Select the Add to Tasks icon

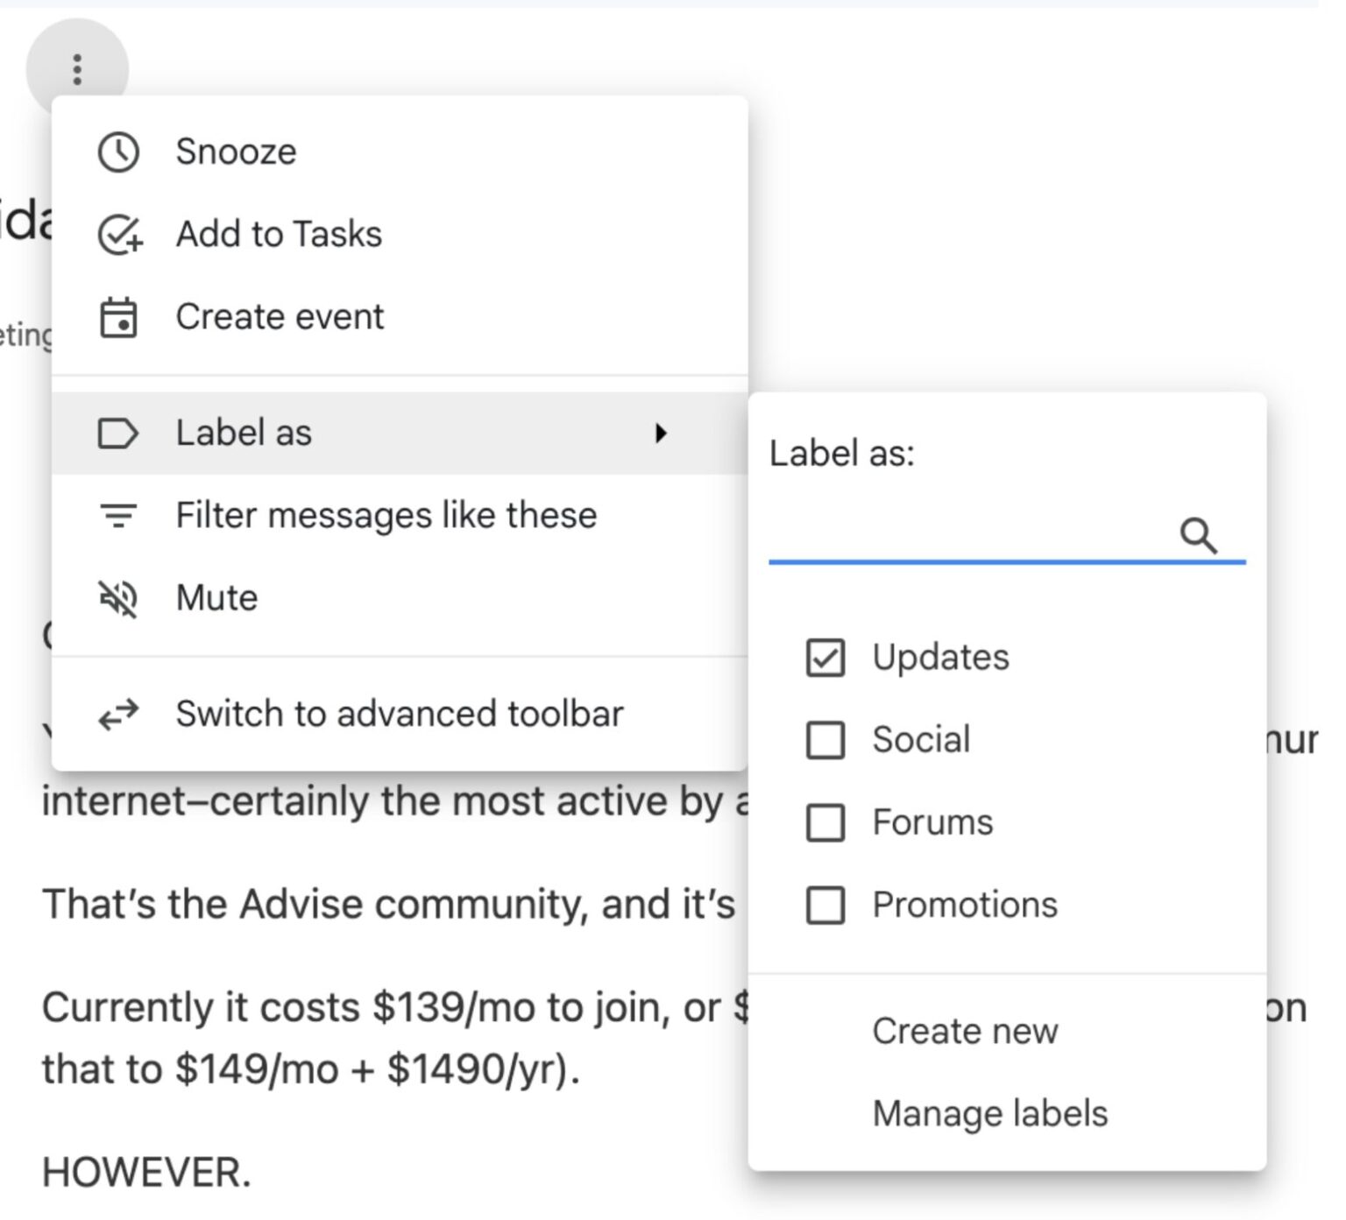120,234
